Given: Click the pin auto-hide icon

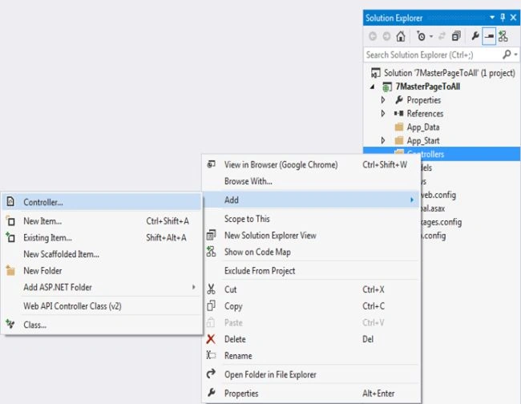Looking at the screenshot, I should click(503, 18).
